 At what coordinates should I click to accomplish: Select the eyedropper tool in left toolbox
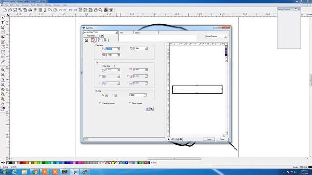pyautogui.click(x=3, y=62)
